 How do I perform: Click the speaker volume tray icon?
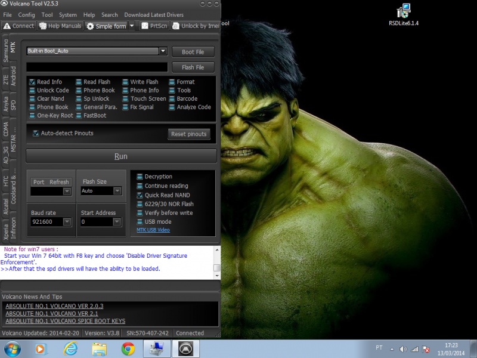[x=403, y=349]
